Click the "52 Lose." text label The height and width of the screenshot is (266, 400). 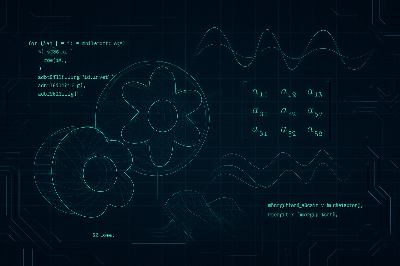103,235
